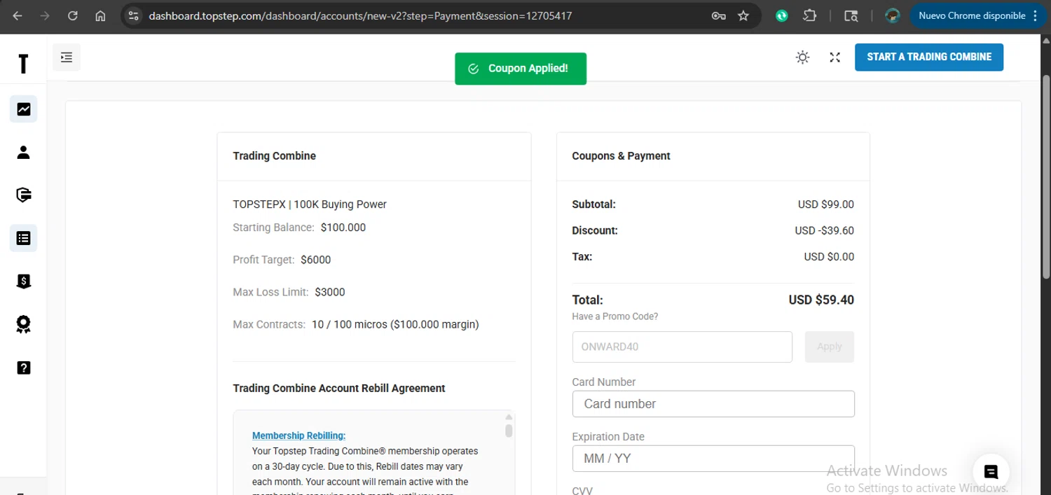Enter fullscreen with the expand icon
Viewport: 1051px width, 495px height.
(x=834, y=57)
